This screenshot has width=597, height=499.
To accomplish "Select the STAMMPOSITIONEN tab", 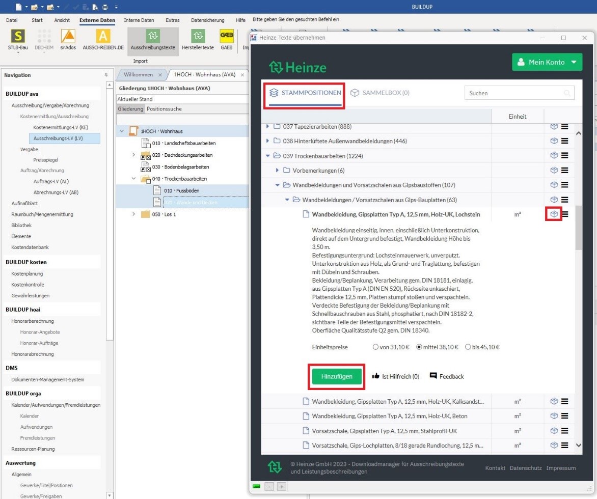I will [x=305, y=93].
